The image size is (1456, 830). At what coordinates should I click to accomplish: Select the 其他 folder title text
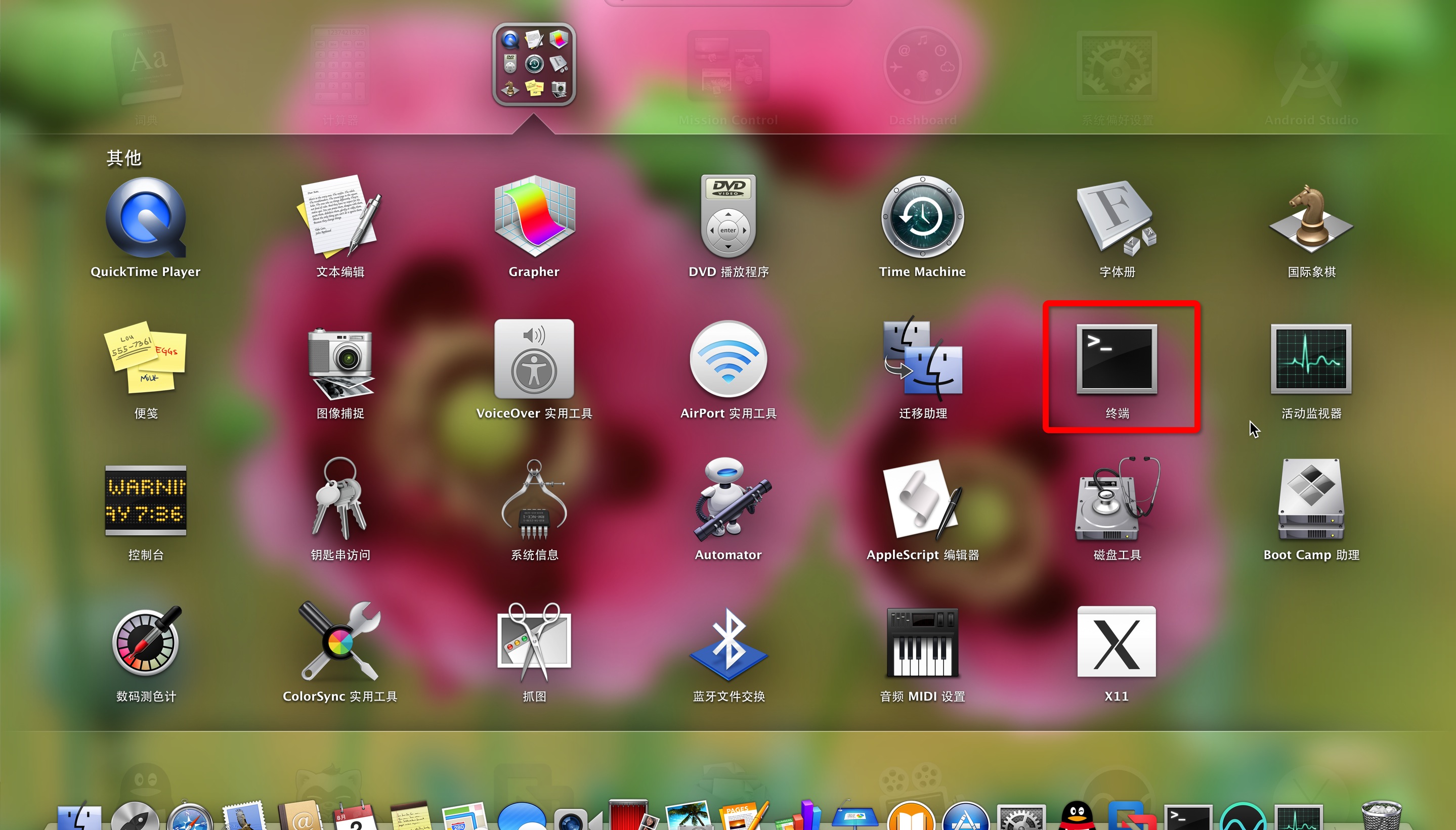124,158
